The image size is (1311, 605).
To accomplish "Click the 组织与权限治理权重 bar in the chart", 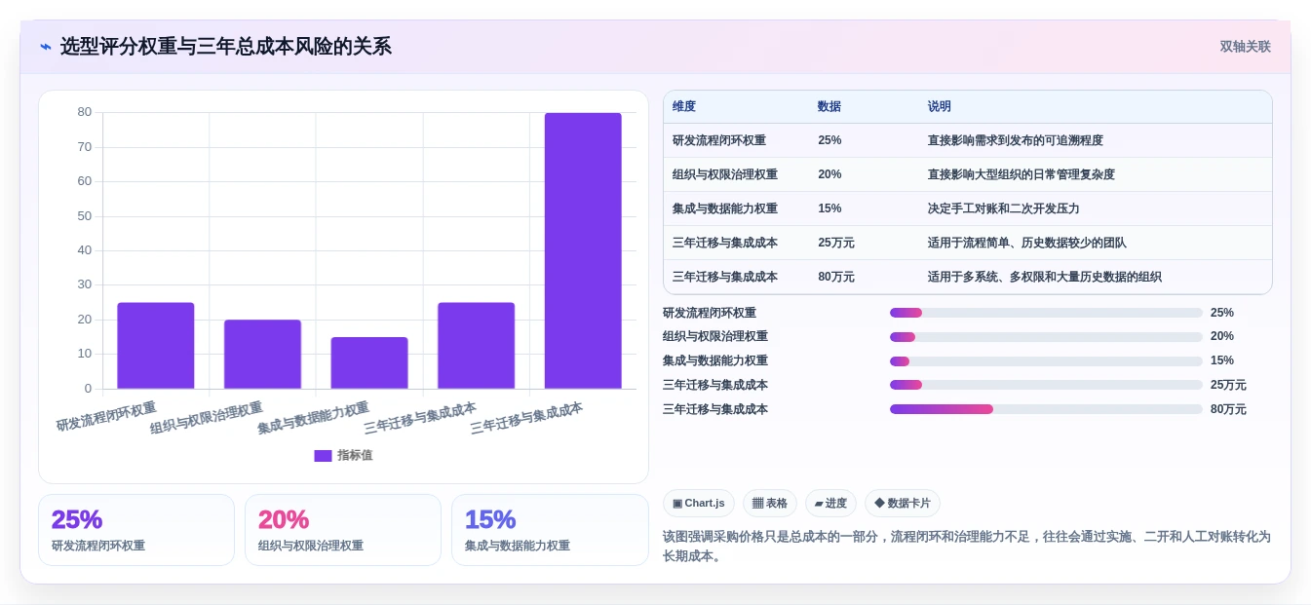I will (x=262, y=355).
